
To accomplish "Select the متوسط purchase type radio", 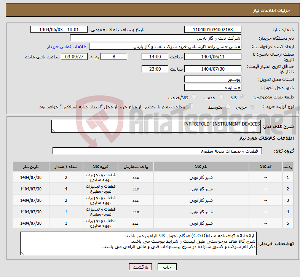I will 228,106.
